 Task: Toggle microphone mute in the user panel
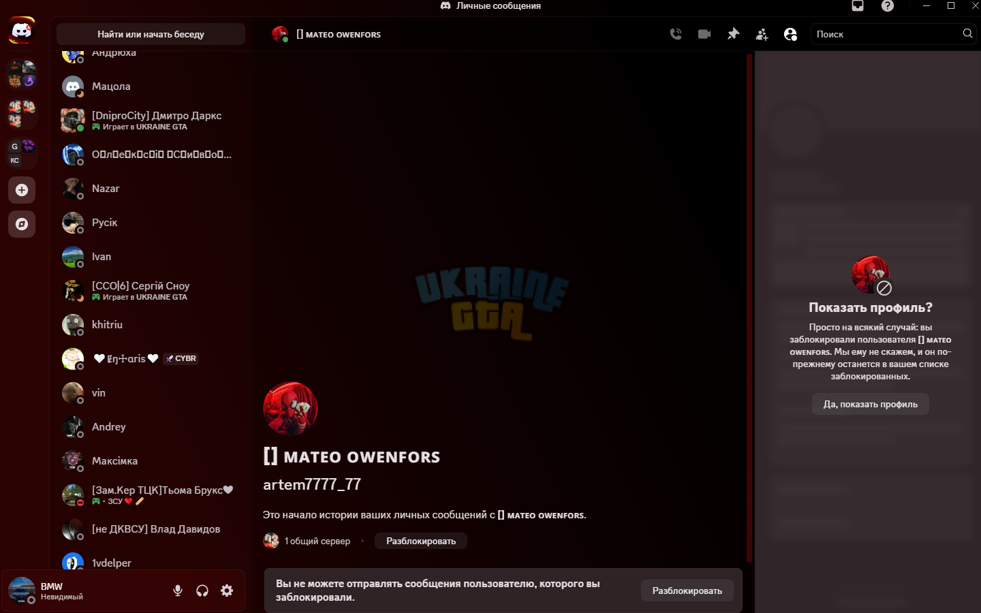(178, 591)
